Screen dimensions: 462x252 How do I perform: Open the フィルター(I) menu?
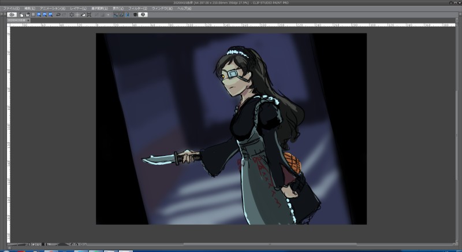pyautogui.click(x=137, y=9)
